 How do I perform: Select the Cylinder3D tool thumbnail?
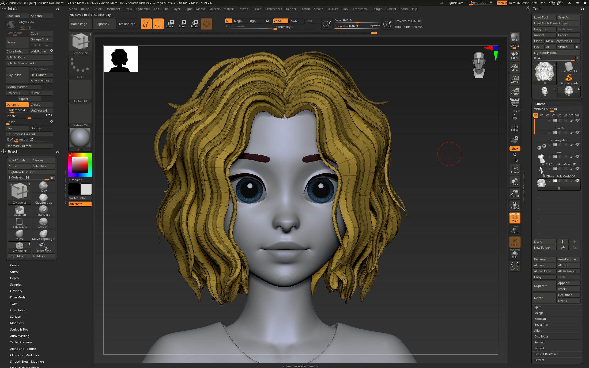(x=569, y=67)
